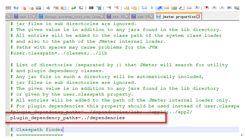Open the Document Map icon
245x140 pixels.
tap(174, 8)
